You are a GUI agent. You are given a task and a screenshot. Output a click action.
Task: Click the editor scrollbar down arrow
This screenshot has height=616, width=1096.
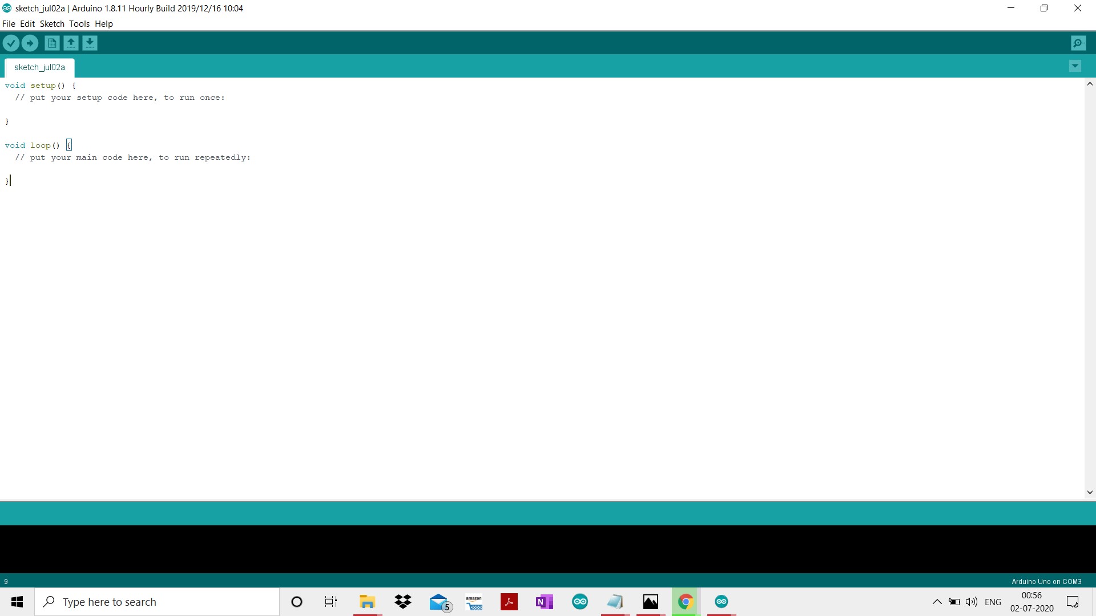(x=1090, y=492)
